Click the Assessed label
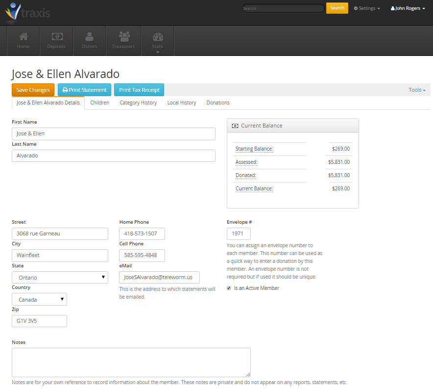 (246, 162)
